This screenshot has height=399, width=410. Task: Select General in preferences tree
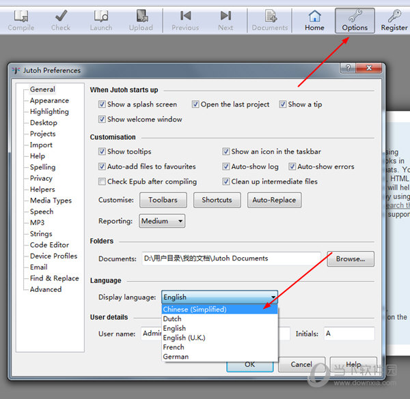(42, 89)
